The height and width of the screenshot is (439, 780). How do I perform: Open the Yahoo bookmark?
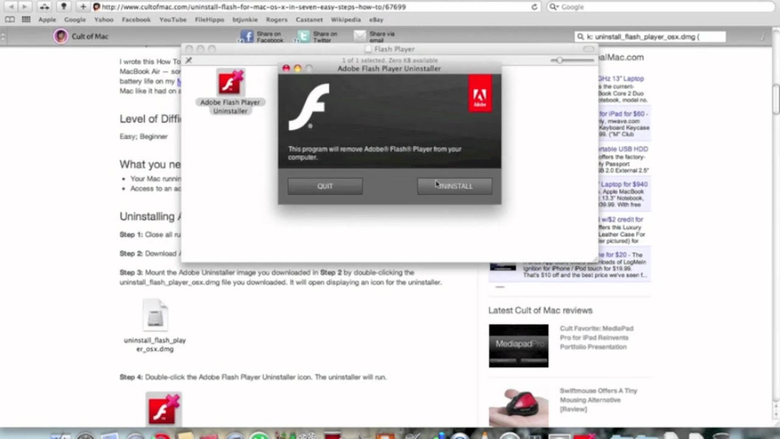(104, 20)
